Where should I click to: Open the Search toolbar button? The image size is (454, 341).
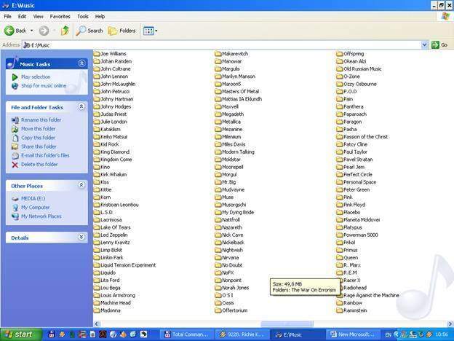[89, 31]
